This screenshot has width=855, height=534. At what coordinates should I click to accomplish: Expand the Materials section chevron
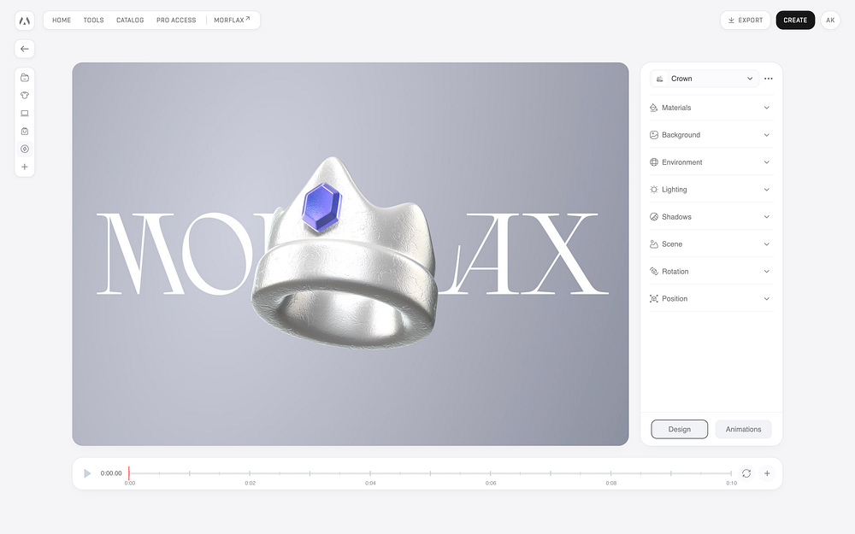pyautogui.click(x=767, y=108)
